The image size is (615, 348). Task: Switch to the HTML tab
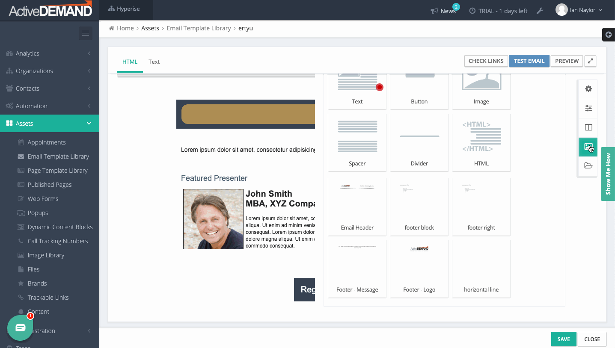pos(130,62)
